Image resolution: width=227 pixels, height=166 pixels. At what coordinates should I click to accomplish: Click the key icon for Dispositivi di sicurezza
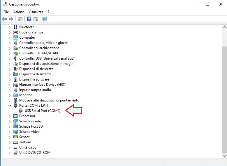click(x=15, y=69)
